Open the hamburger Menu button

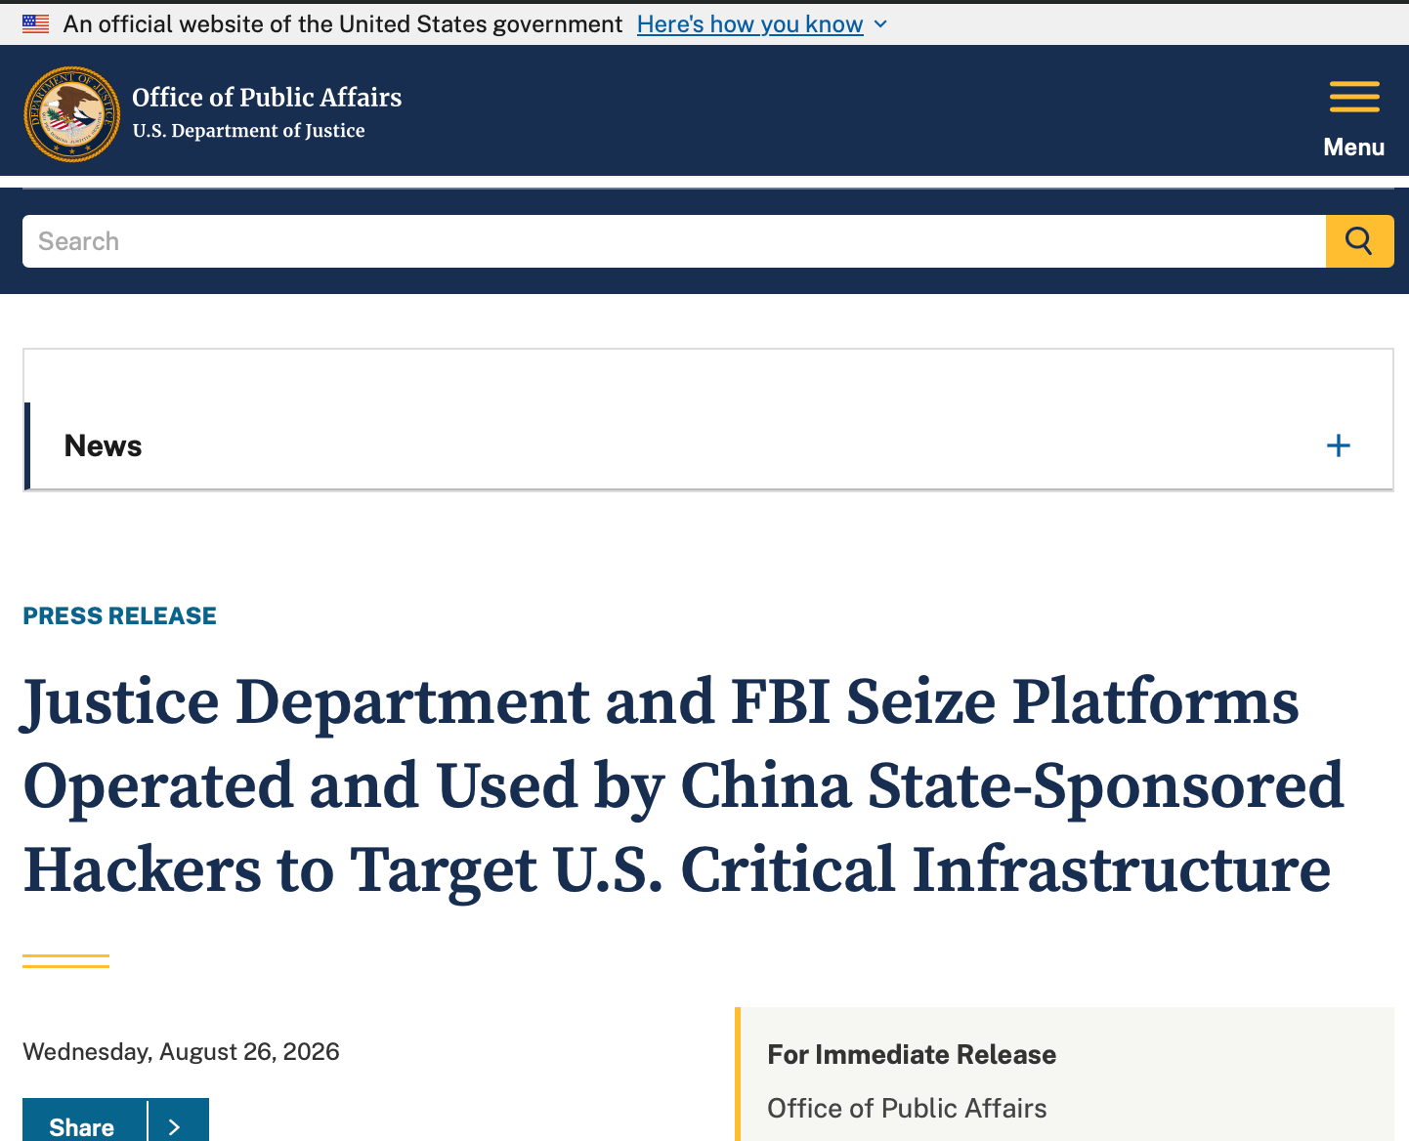1354,120
